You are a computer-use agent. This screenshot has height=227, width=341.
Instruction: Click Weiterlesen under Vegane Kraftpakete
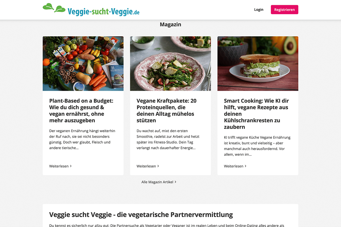146,166
